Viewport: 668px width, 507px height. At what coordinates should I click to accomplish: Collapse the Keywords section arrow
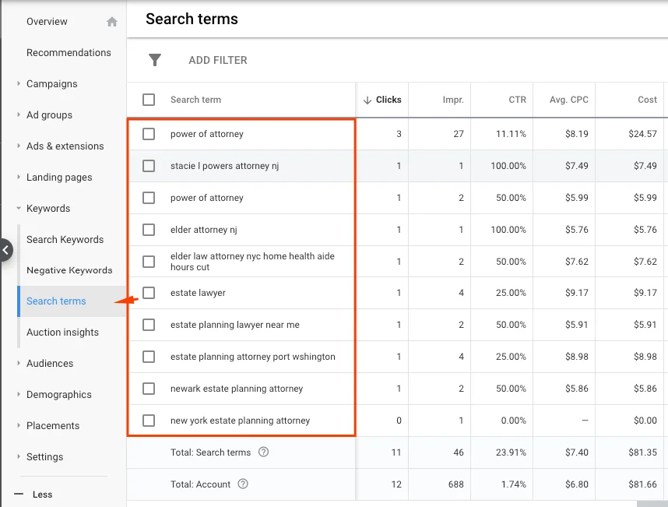click(x=19, y=209)
